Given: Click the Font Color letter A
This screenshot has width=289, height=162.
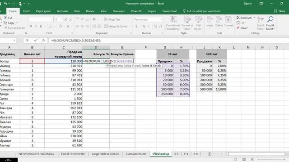Looking at the screenshot, I should pyautogui.click(x=68, y=27).
